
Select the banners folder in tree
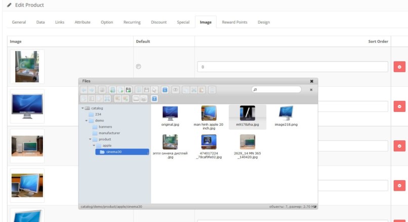(x=105, y=127)
